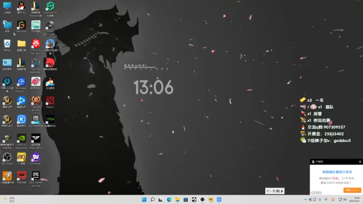The width and height of the screenshot is (363, 204).
Task: Open the Control Panel desktop icon
Action: coord(7,63)
